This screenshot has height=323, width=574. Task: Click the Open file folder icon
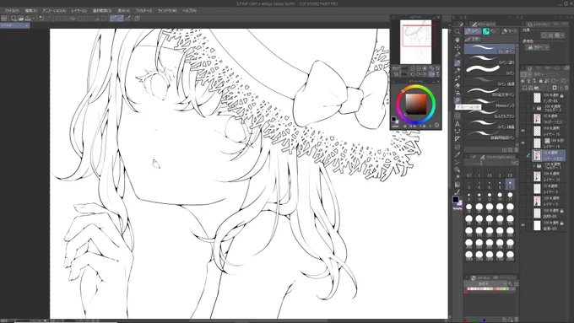[21, 19]
